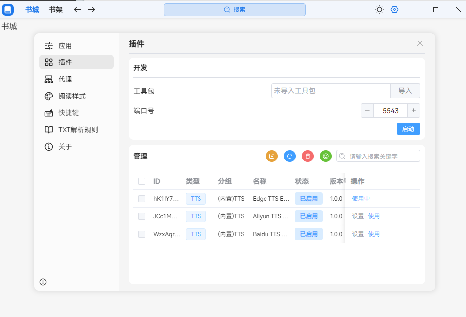Open the info icon at sidebar bottom

pyautogui.click(x=43, y=282)
